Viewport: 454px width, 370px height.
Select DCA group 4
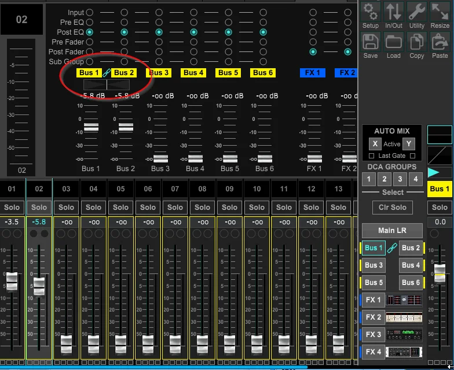pyautogui.click(x=416, y=179)
